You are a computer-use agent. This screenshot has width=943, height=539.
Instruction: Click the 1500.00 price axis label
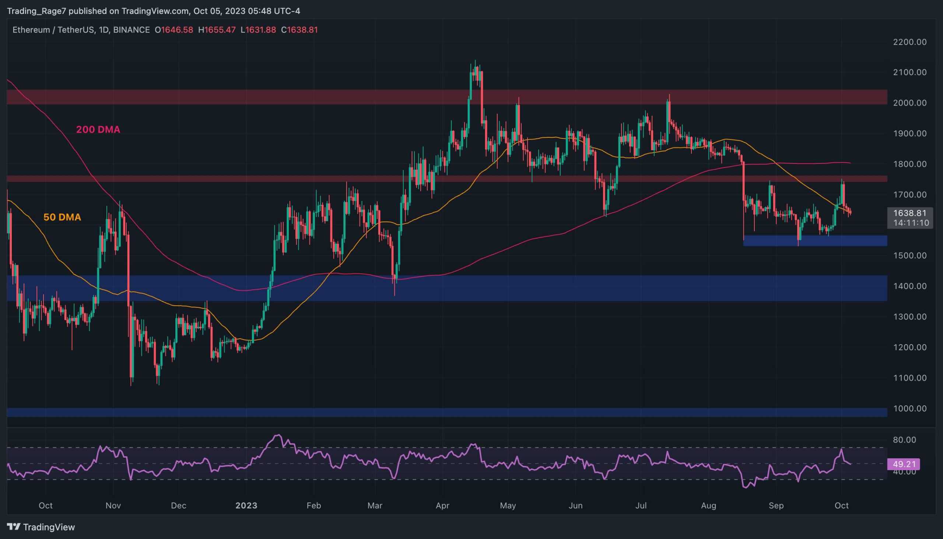(x=910, y=256)
